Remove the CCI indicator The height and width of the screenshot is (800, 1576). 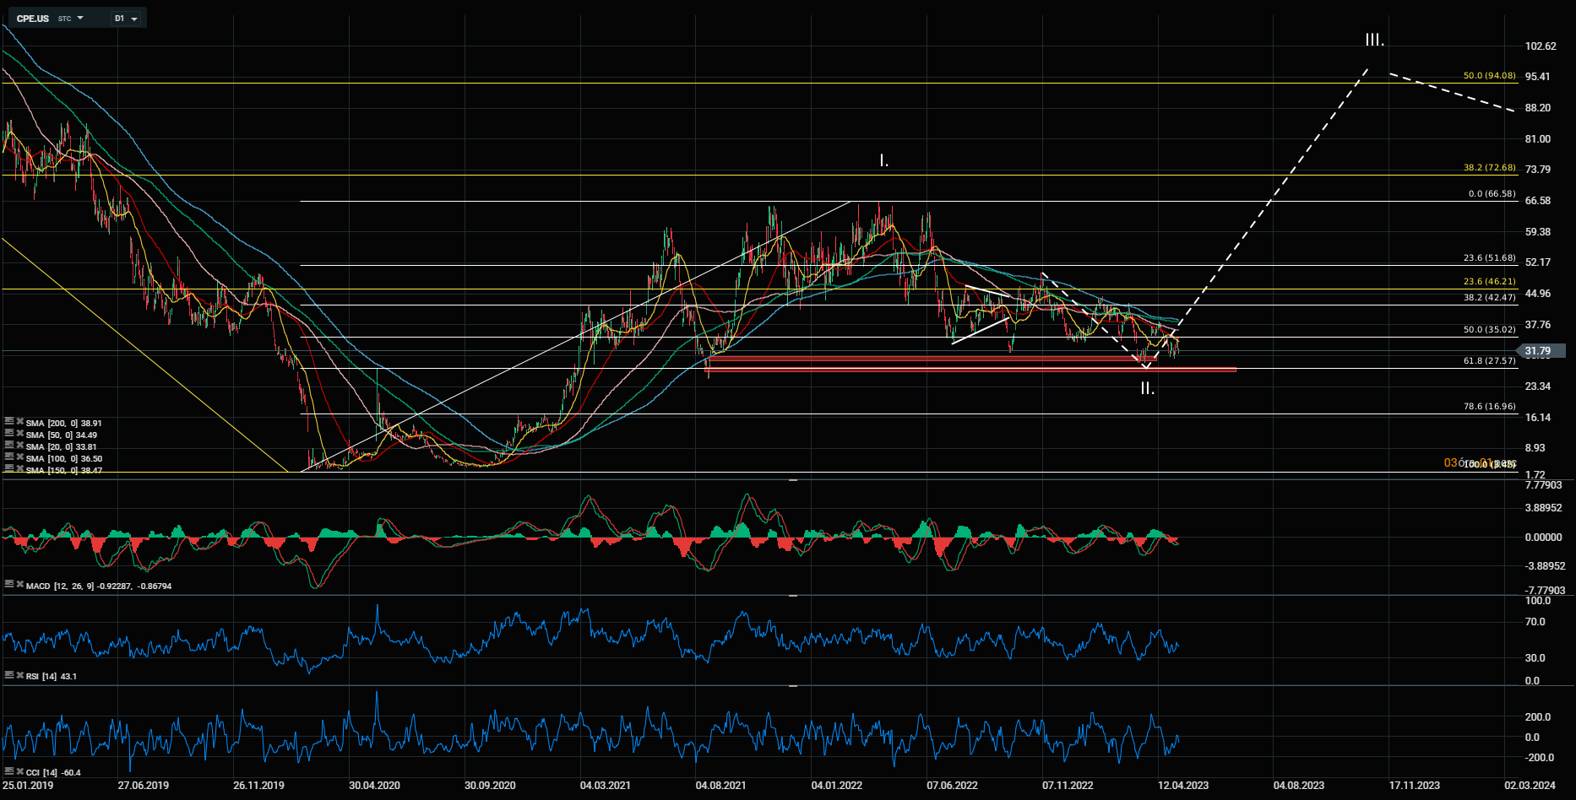coord(19,771)
